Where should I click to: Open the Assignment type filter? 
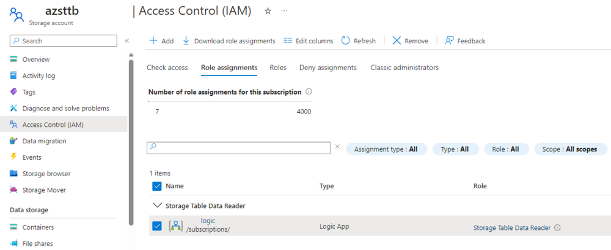(386, 149)
